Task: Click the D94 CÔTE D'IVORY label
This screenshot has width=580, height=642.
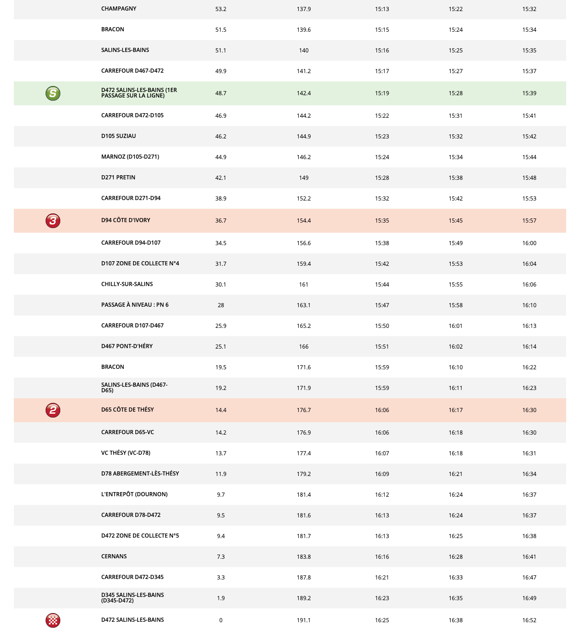Action: [126, 220]
